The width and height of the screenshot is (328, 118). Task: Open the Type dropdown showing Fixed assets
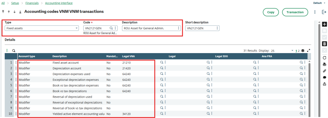(x=42, y=28)
